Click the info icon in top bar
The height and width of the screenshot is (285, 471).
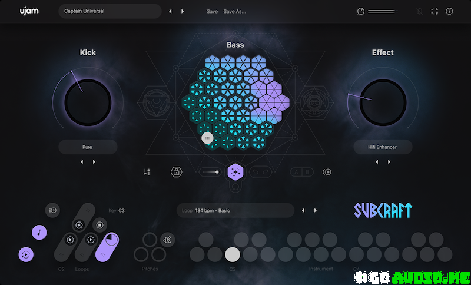[449, 11]
